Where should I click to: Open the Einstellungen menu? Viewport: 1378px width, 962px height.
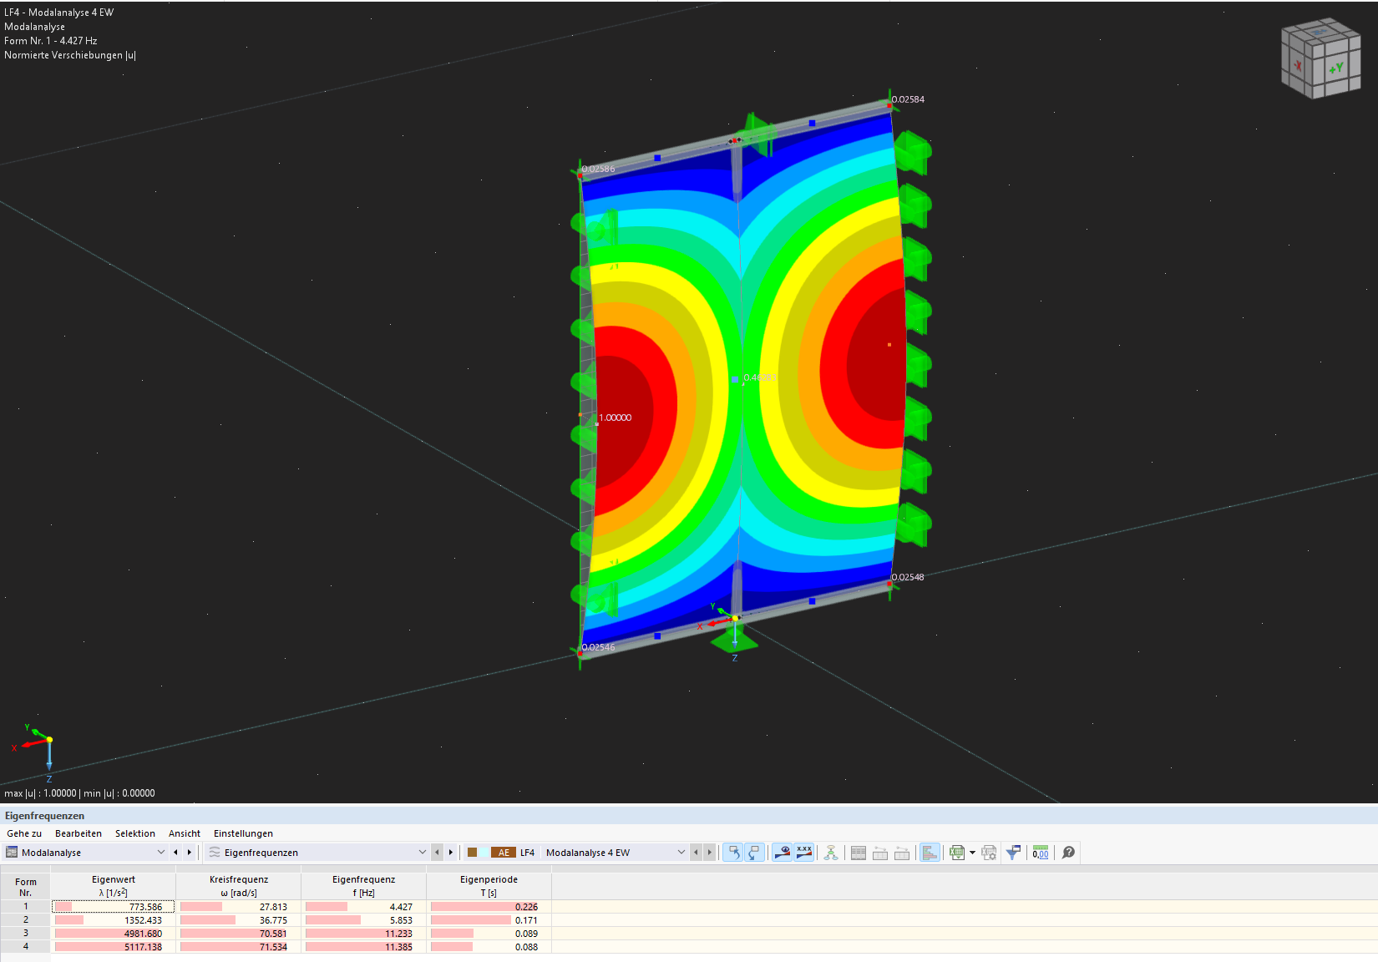tap(243, 833)
